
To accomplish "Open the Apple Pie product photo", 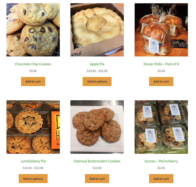I will click(97, 30).
